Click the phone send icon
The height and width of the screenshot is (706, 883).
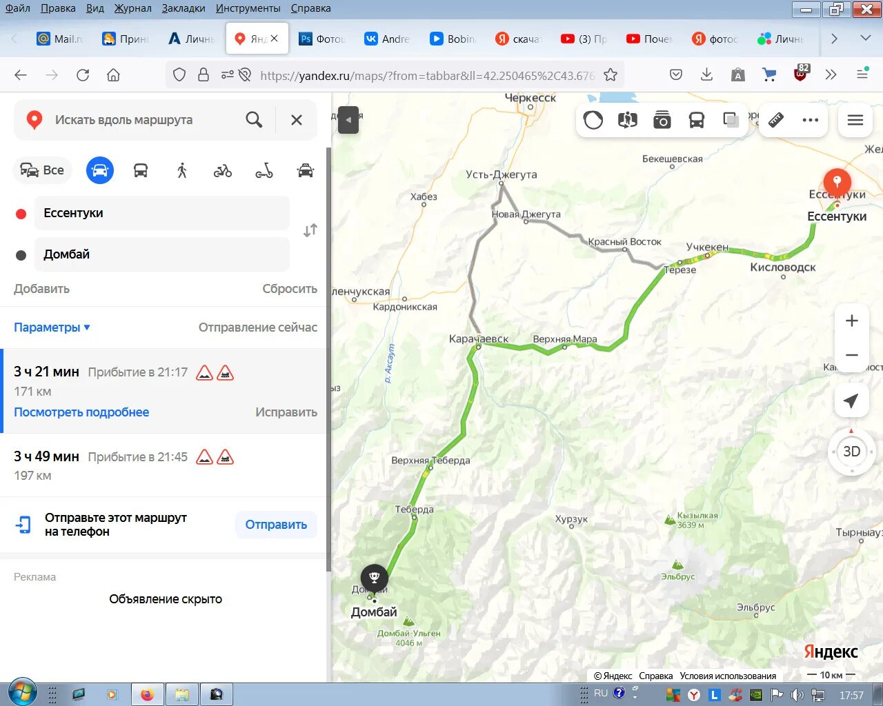point(23,525)
